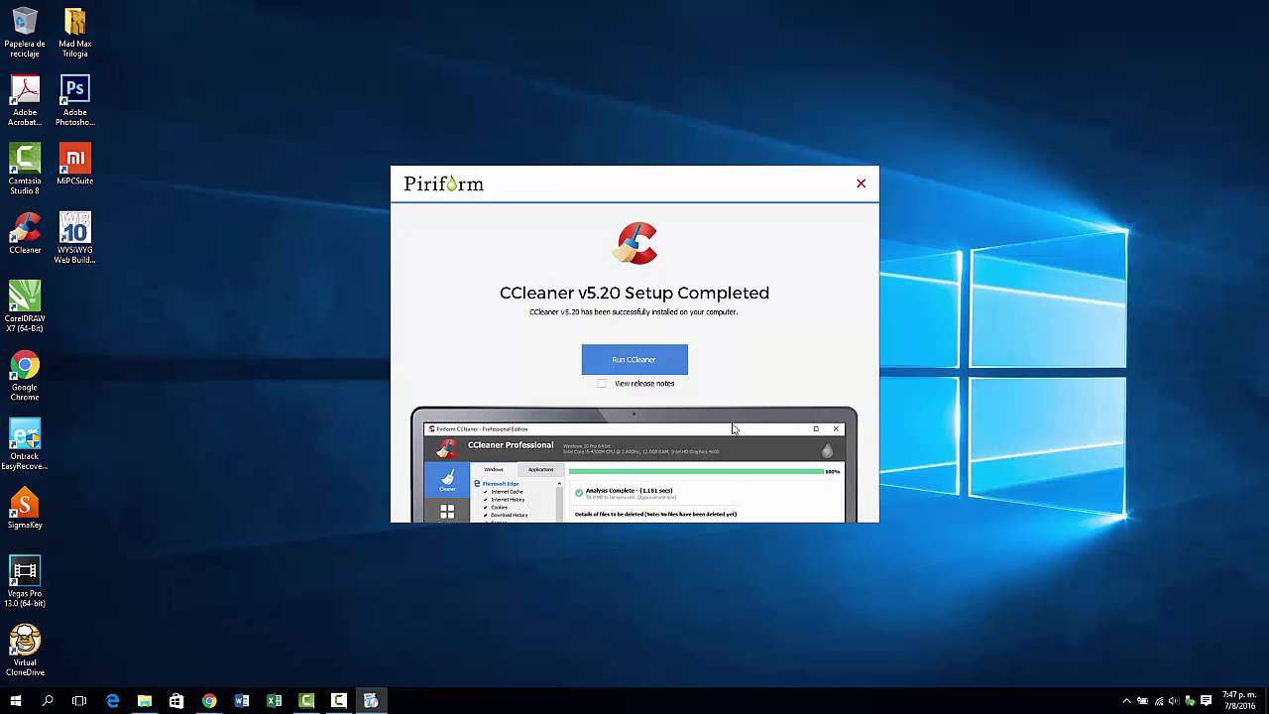The height and width of the screenshot is (714, 1269).
Task: Switch to Chrome in the taskbar
Action: coord(209,700)
